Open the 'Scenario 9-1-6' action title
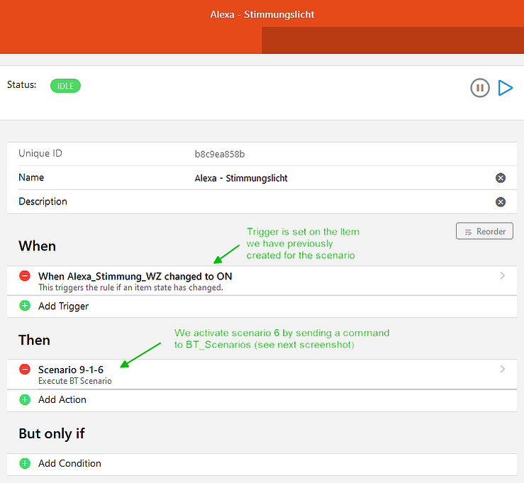This screenshot has height=483, width=524. (x=71, y=370)
